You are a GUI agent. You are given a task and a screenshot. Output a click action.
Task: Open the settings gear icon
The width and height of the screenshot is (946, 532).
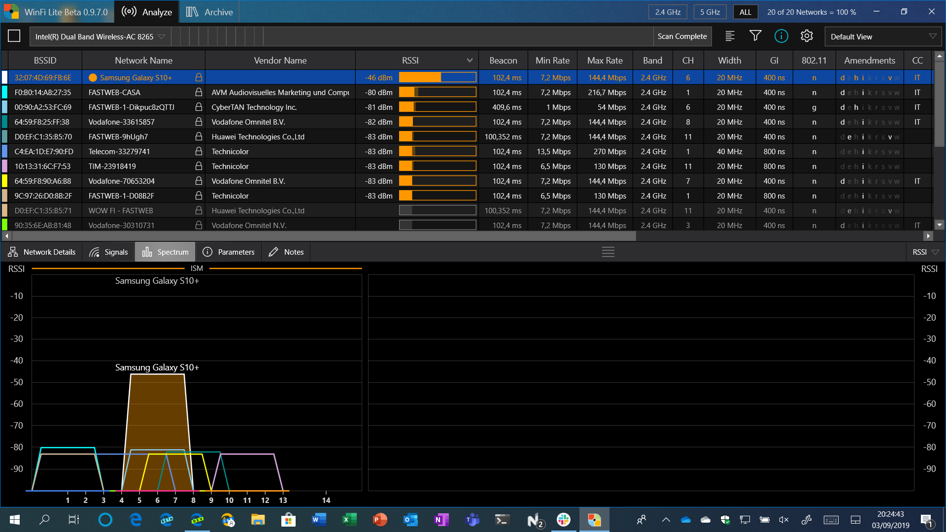tap(807, 36)
